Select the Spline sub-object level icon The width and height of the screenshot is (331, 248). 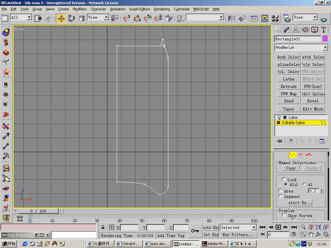tap(309, 155)
